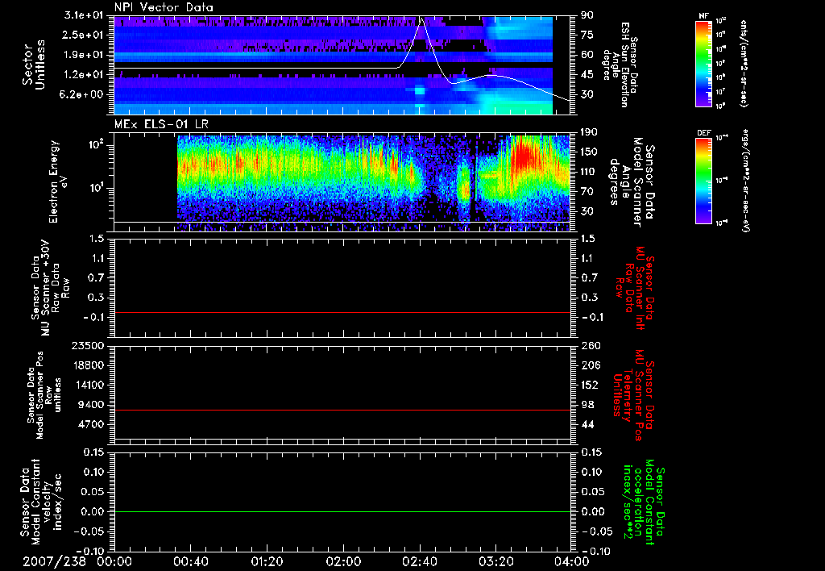Click the red line in the Scanner Pos plot
825x571 pixels.
342,410
